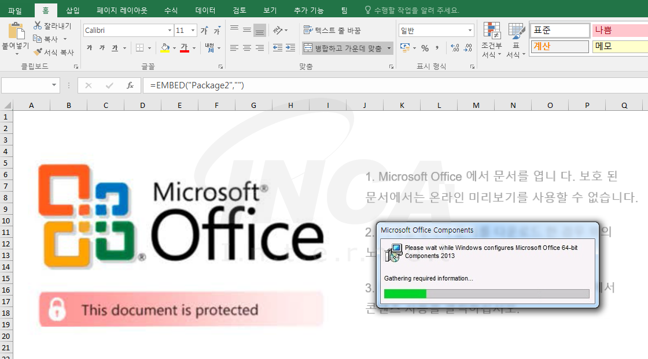
Task: Click the Paste clipboard icon
Action: [16, 31]
